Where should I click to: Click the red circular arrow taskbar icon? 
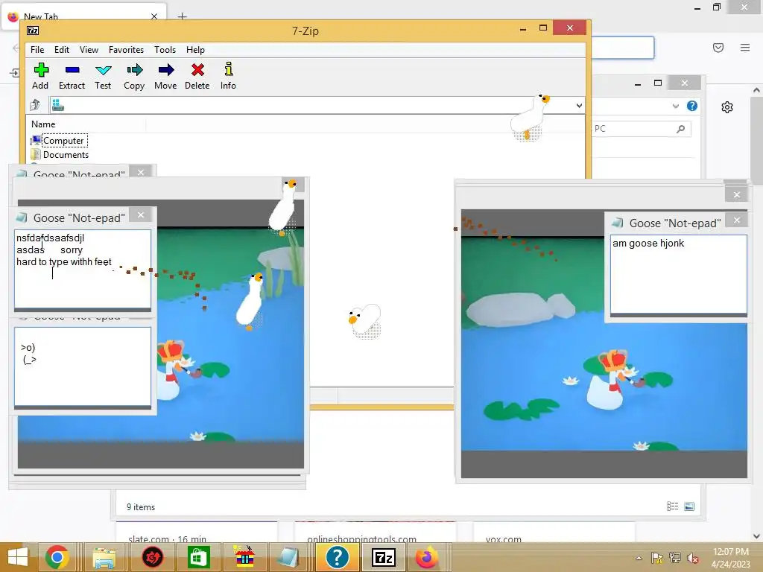pos(152,557)
